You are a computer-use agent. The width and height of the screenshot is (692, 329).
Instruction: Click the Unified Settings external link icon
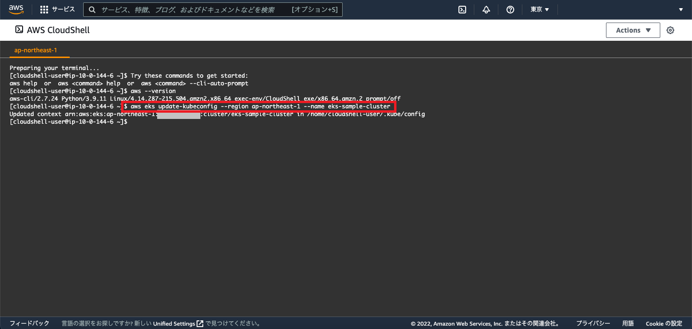[200, 323]
